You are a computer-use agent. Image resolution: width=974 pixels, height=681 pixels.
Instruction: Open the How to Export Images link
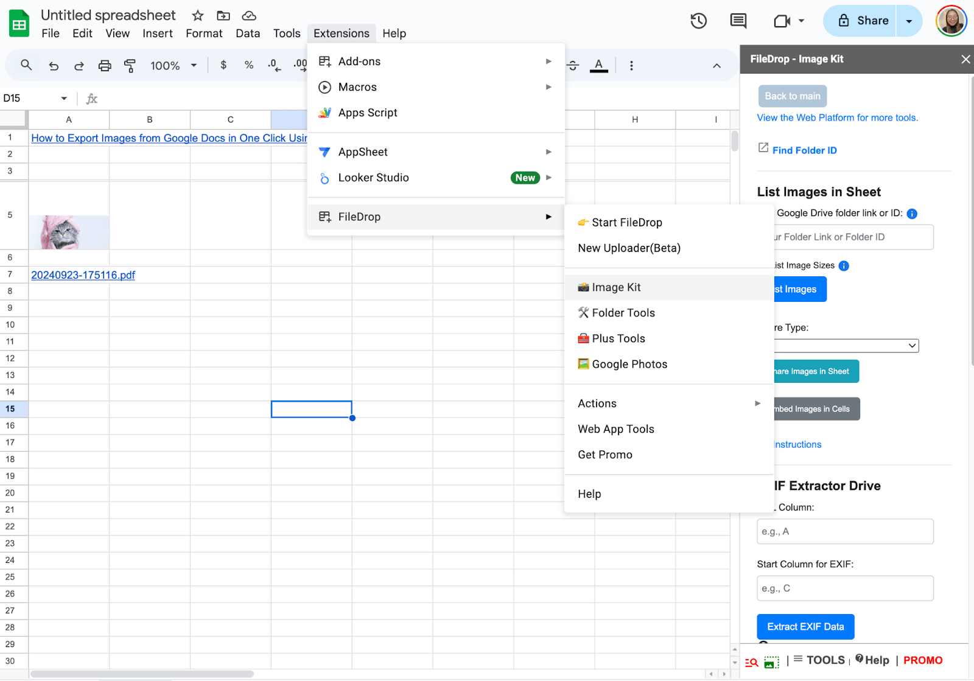click(x=169, y=138)
